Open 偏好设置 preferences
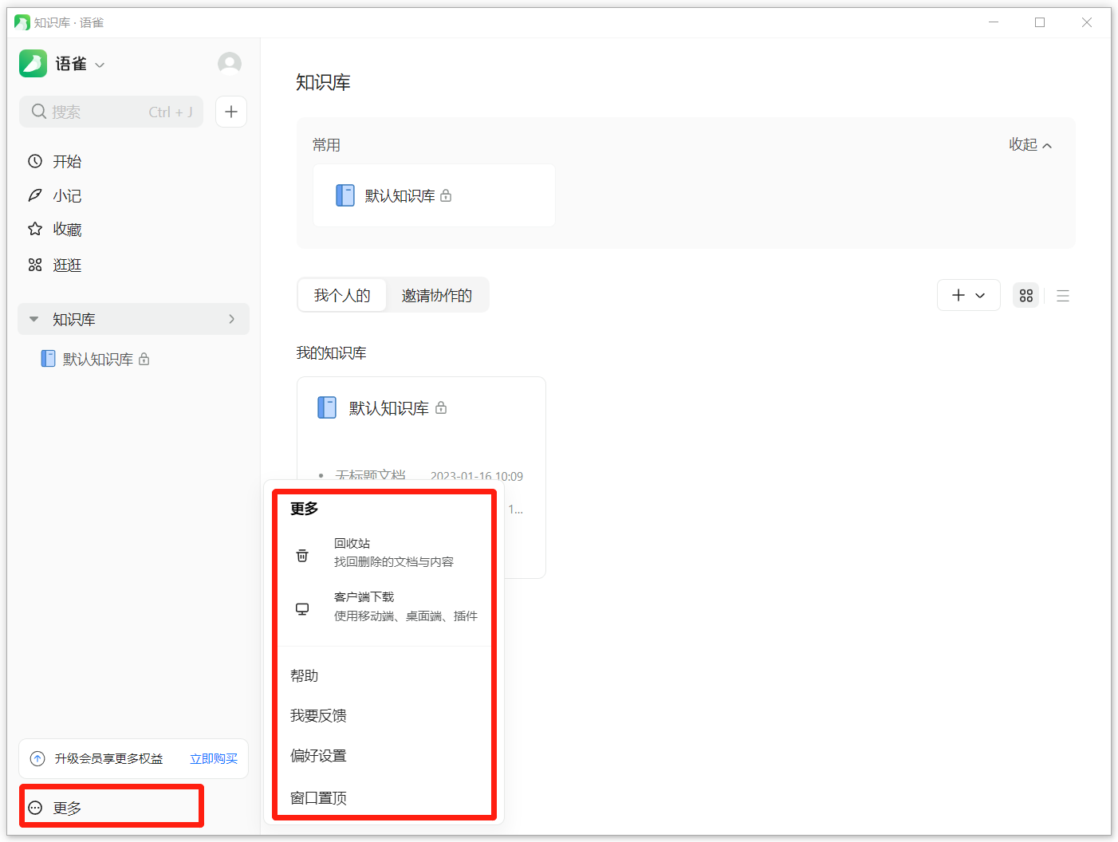The height and width of the screenshot is (842, 1118). click(318, 756)
